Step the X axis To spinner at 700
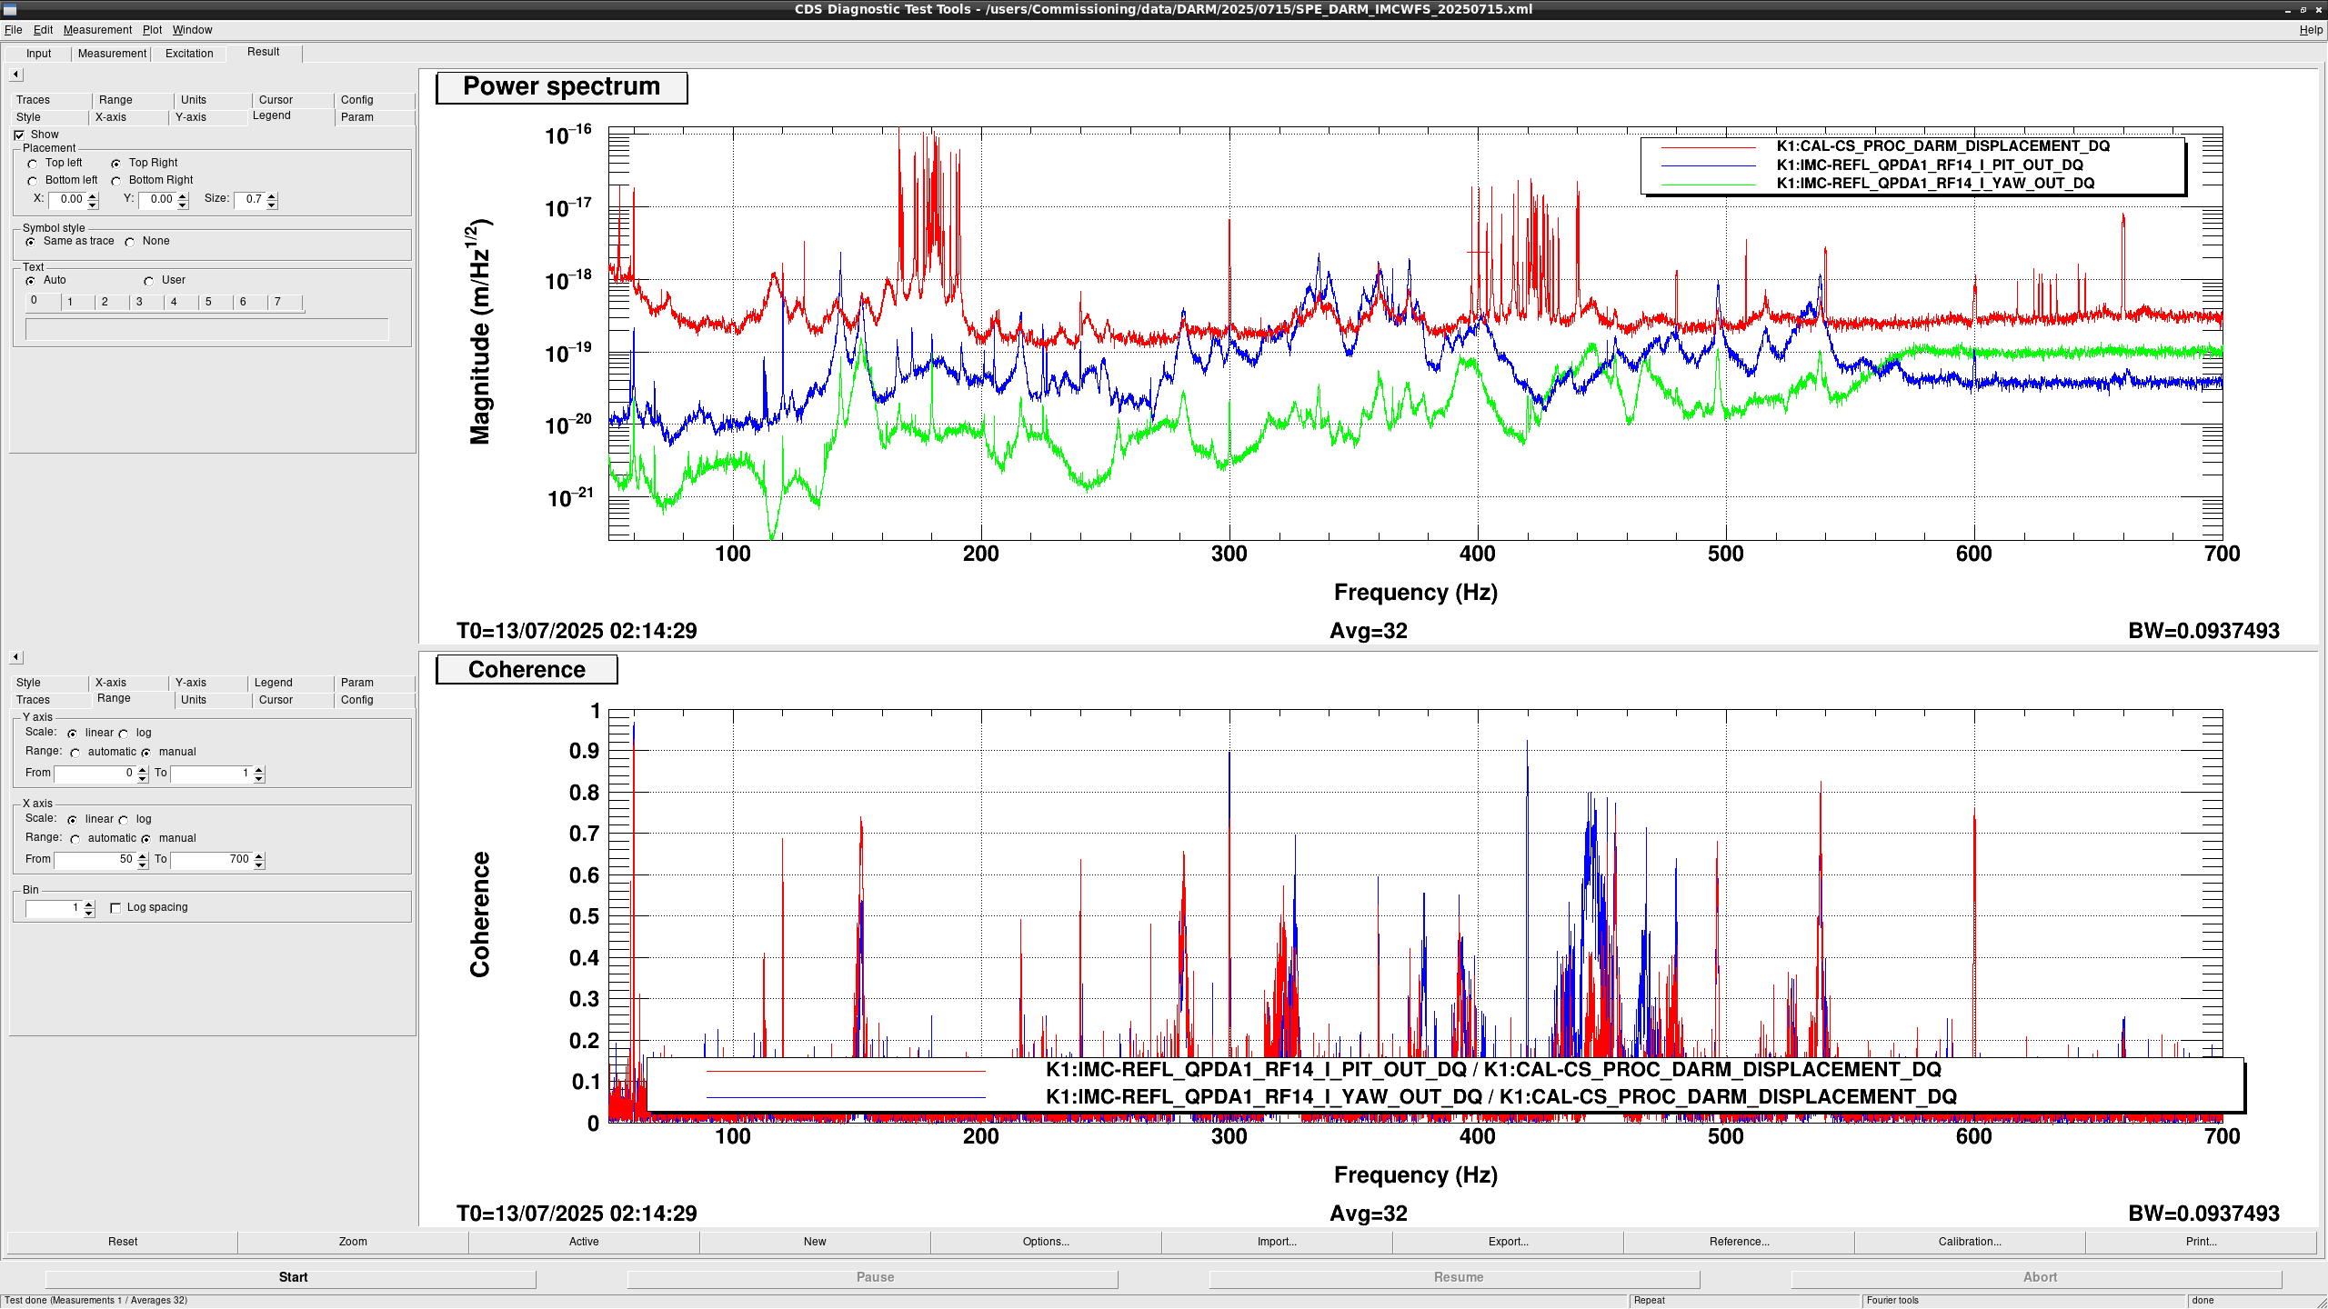This screenshot has width=2328, height=1309. [x=259, y=860]
